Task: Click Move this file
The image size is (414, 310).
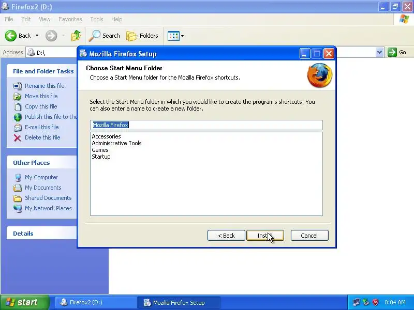Action: (x=41, y=96)
